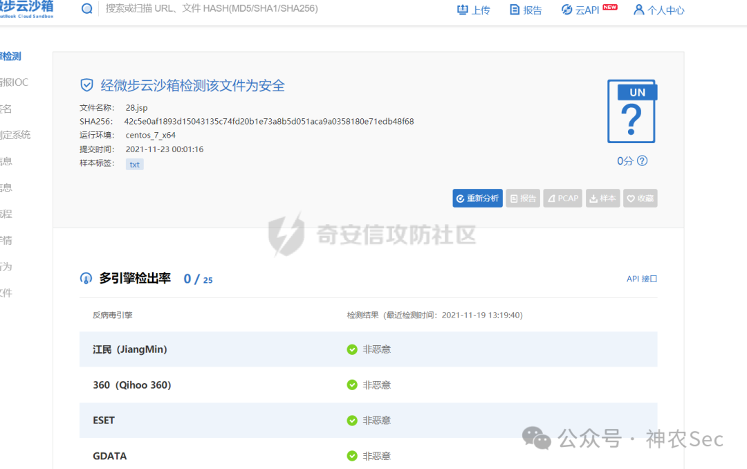Click the shield icon beside the safe verdict
This screenshot has height=469, width=747.
click(86, 84)
